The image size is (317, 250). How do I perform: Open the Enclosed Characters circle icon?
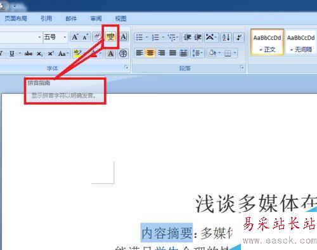point(123,53)
